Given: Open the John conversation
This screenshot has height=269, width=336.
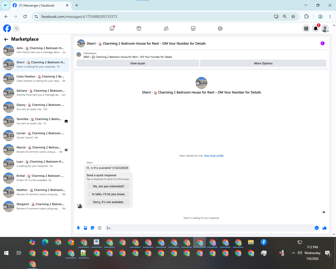Looking at the screenshot, I should (x=35, y=50).
